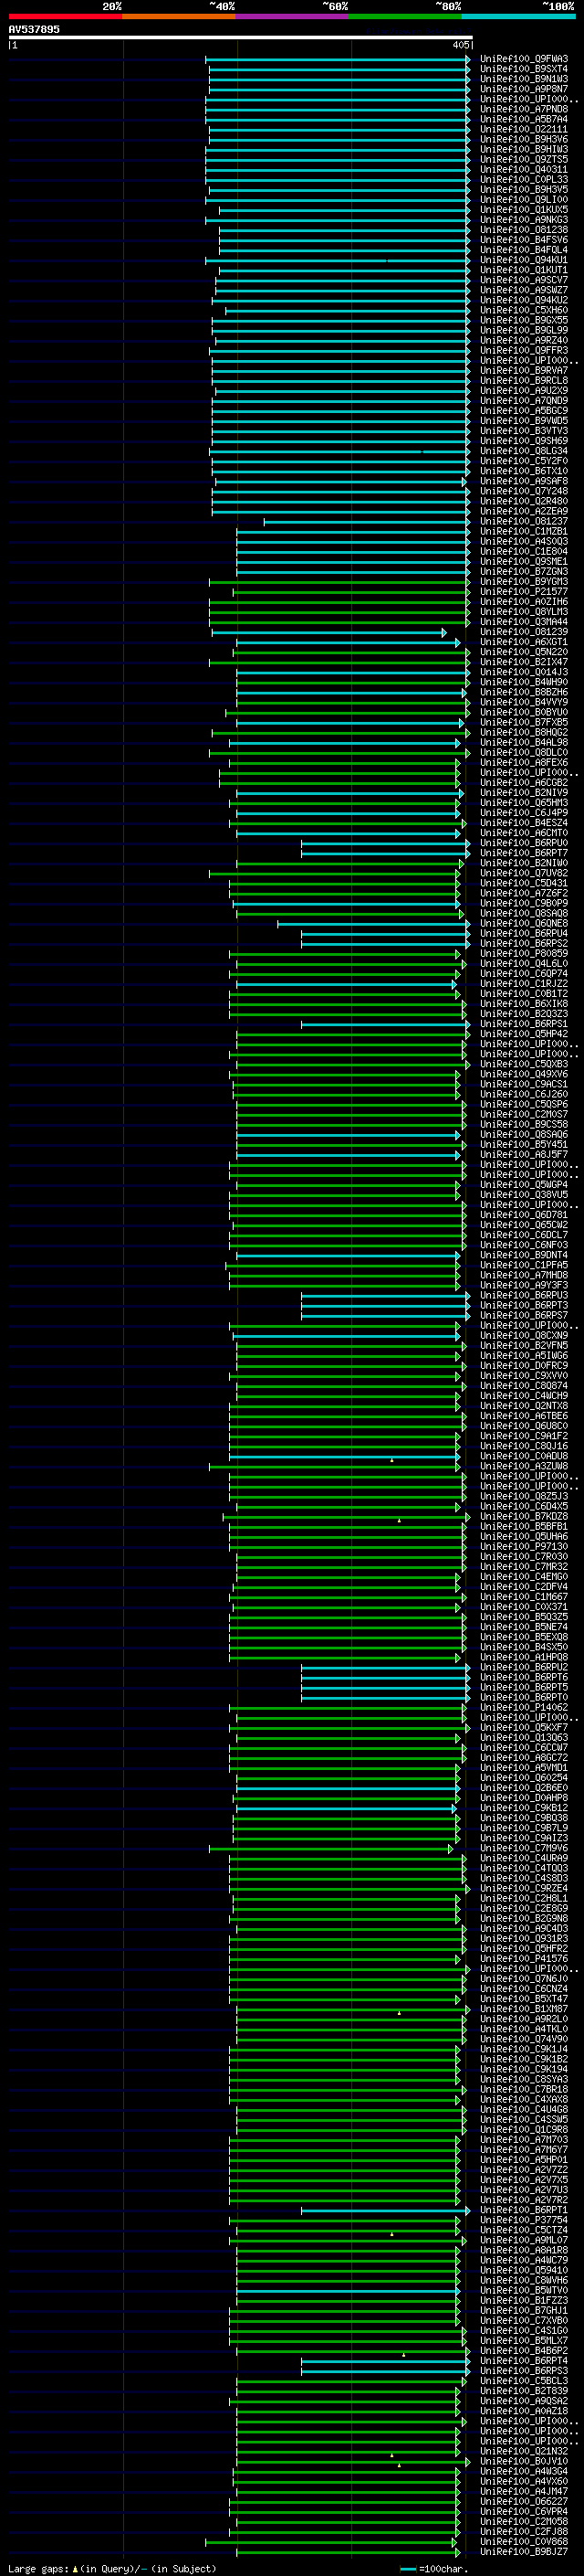Select the UniRef100_B9RVA7 label

click(x=524, y=370)
